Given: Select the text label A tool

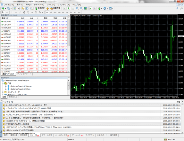Looking at the screenshot, I should coord(32,12).
